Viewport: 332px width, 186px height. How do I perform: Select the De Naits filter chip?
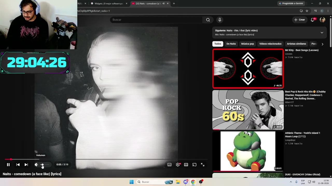click(x=231, y=44)
